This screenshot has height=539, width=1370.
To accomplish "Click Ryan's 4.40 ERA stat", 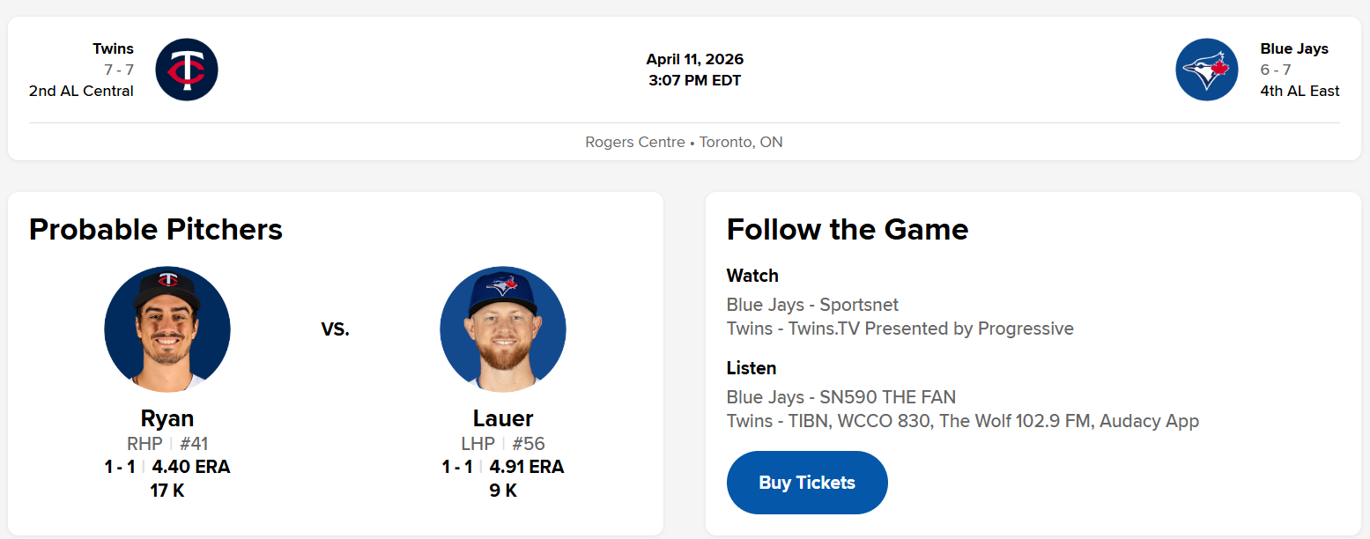I will pyautogui.click(x=191, y=467).
